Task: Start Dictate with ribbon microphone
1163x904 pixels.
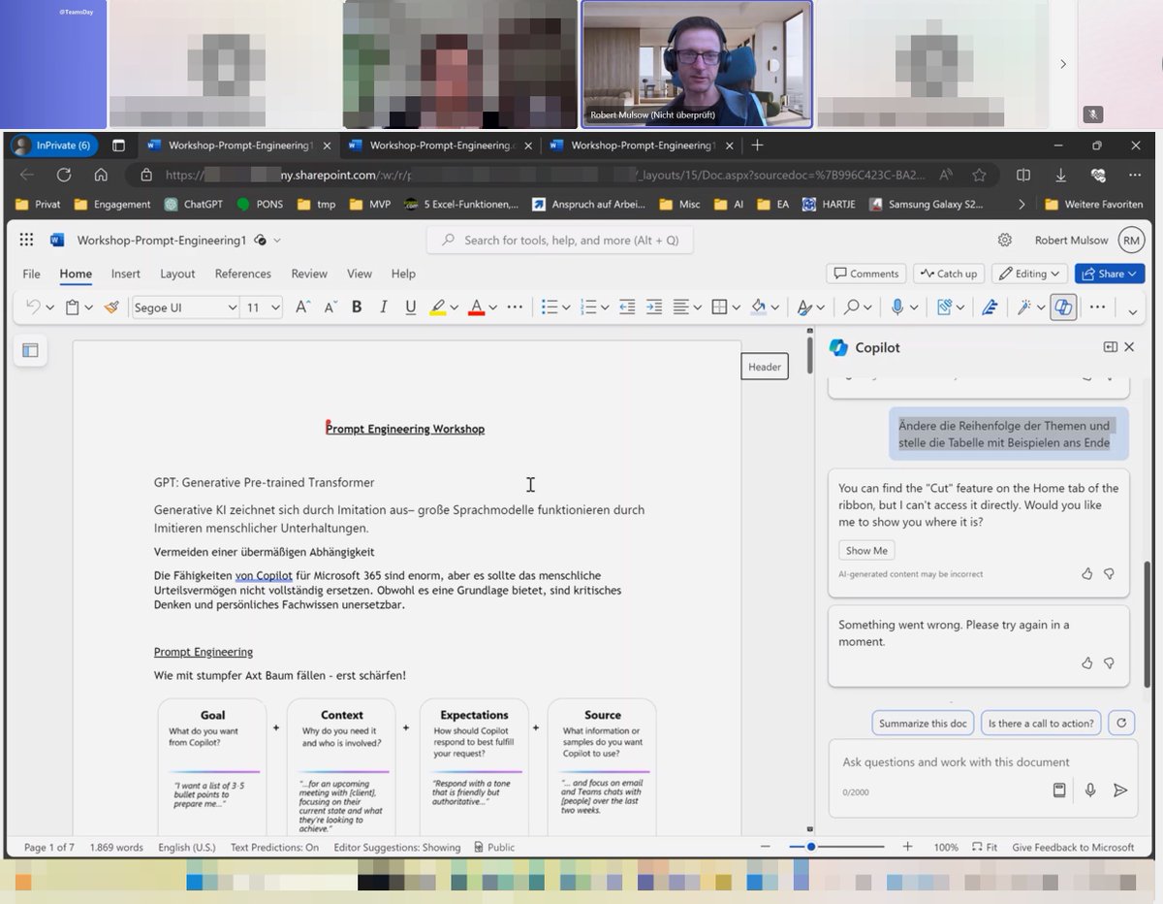Action: coord(897,307)
